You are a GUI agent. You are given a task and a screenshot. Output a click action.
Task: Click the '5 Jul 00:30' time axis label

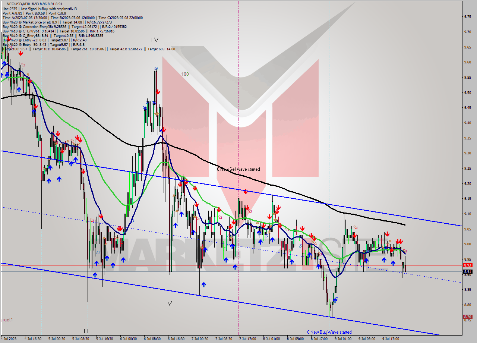57,339
